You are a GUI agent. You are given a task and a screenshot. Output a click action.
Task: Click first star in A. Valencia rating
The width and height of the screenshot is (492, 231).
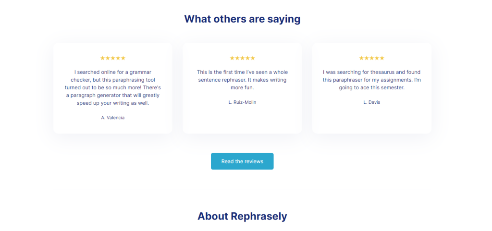102,58
